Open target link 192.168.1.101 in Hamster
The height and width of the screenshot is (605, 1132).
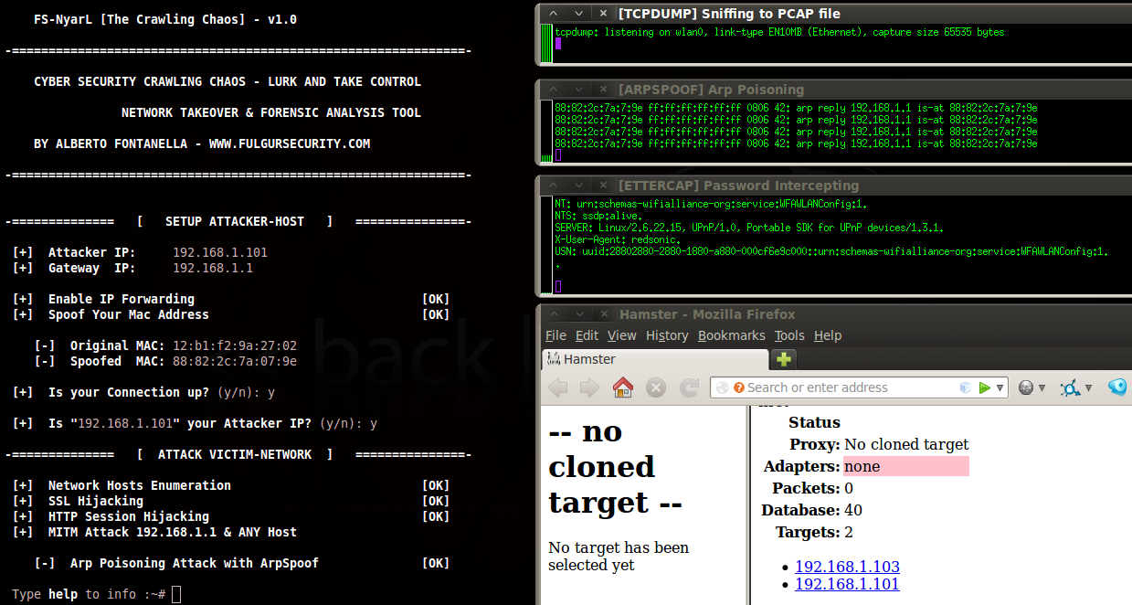coord(847,584)
